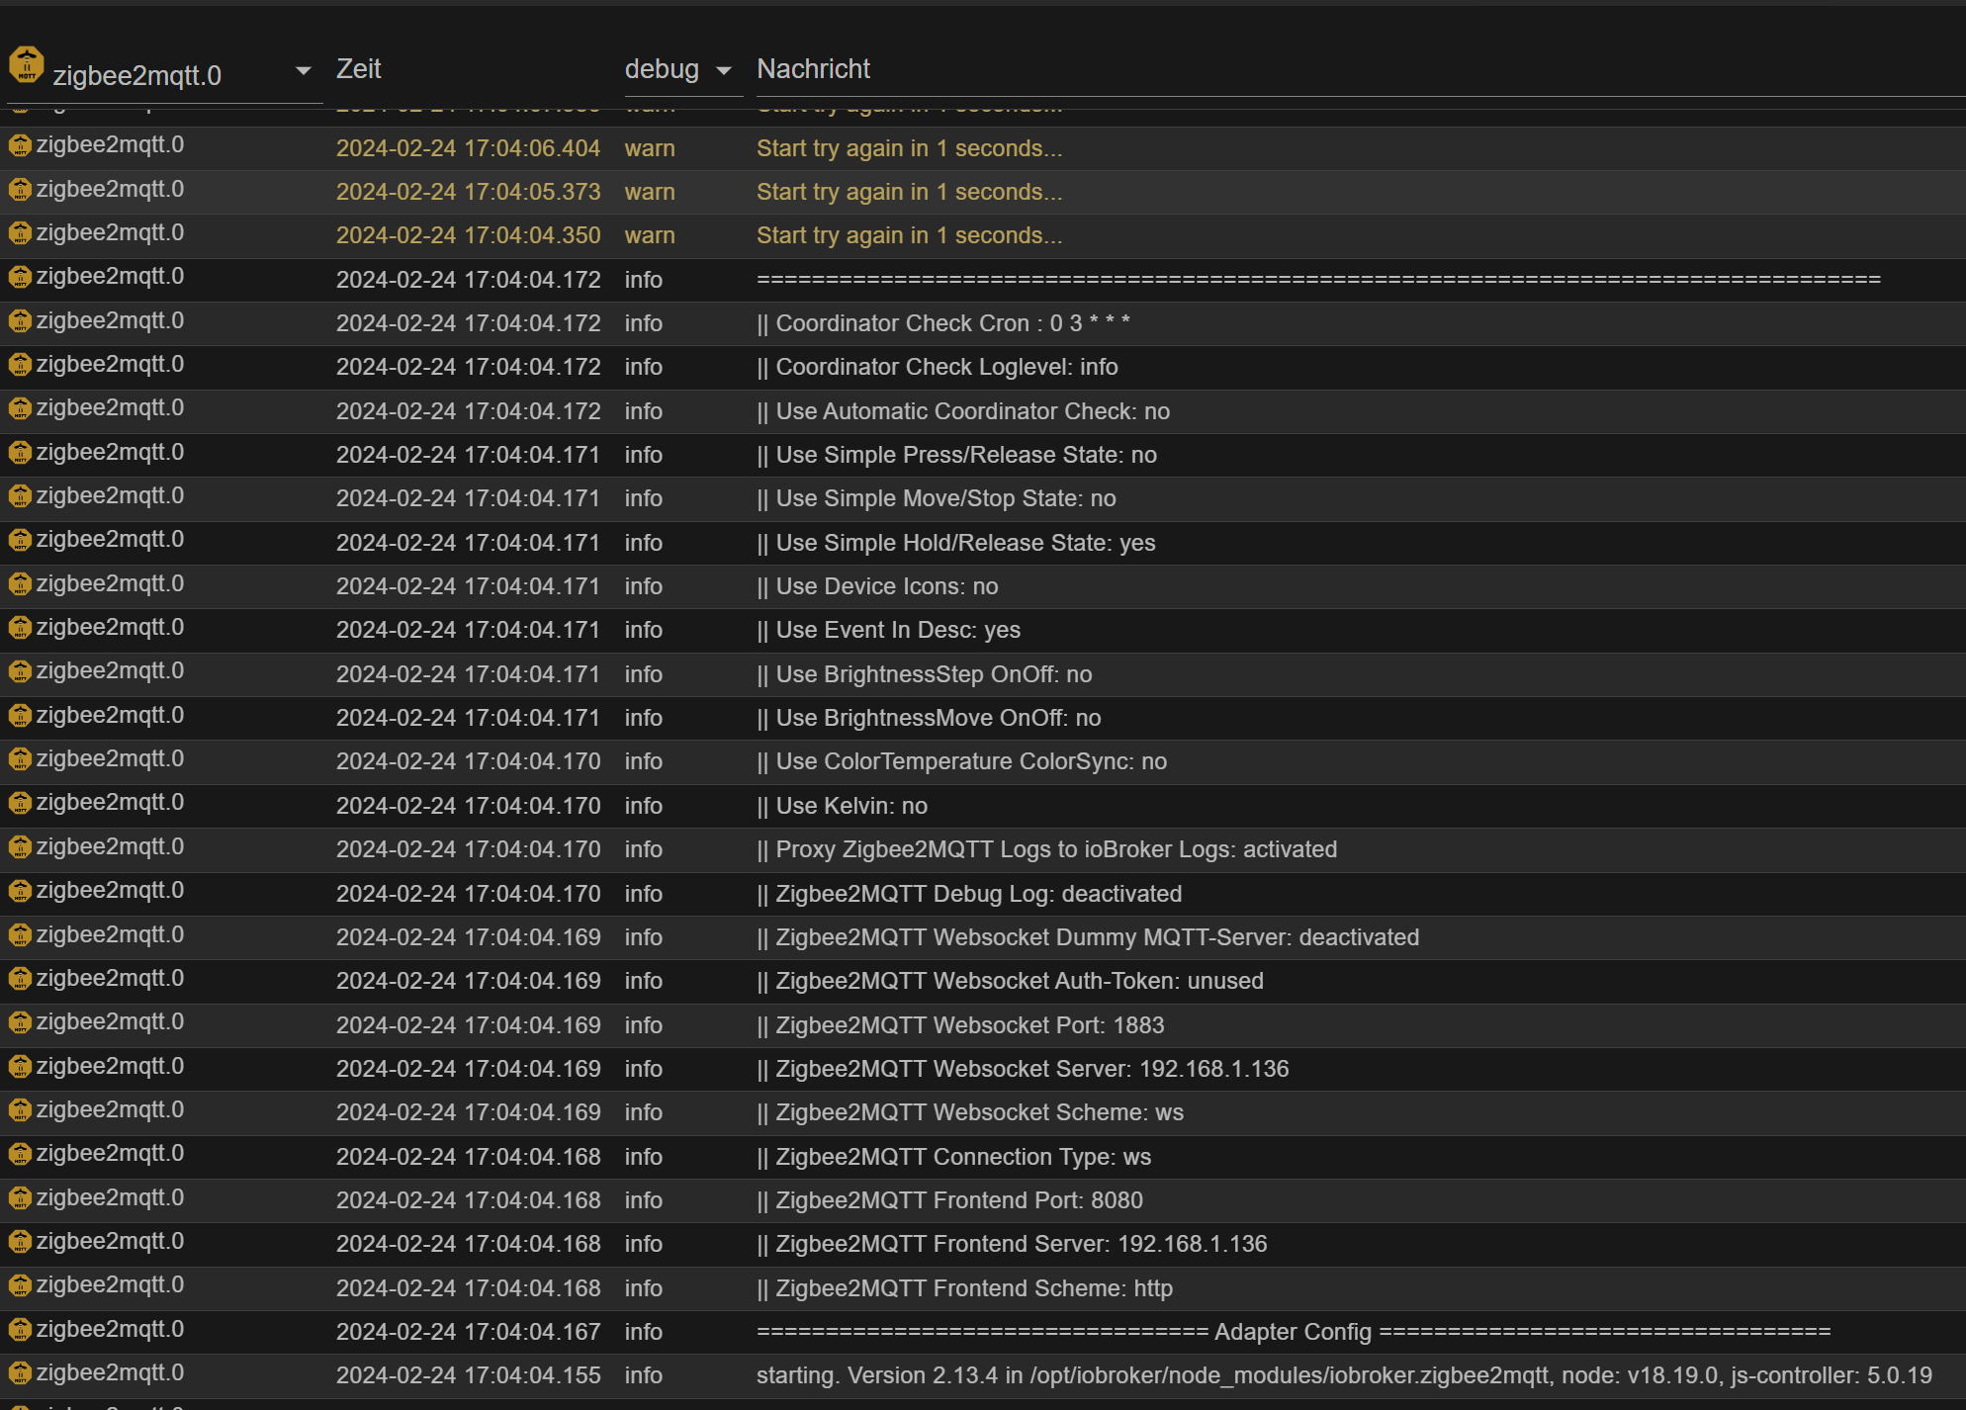Select warn level in 17:04:04.350 row

(650, 235)
